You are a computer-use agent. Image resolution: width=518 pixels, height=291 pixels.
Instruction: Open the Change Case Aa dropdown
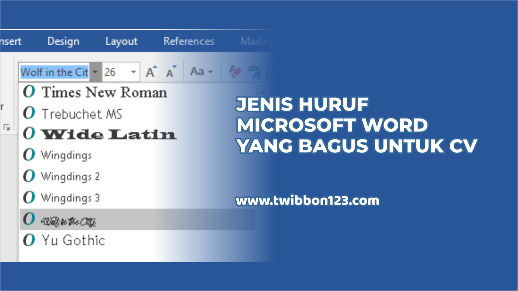201,72
